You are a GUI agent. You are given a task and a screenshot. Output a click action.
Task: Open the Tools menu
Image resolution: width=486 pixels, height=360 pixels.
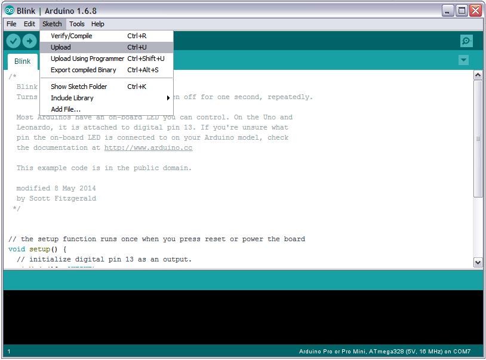pyautogui.click(x=77, y=24)
